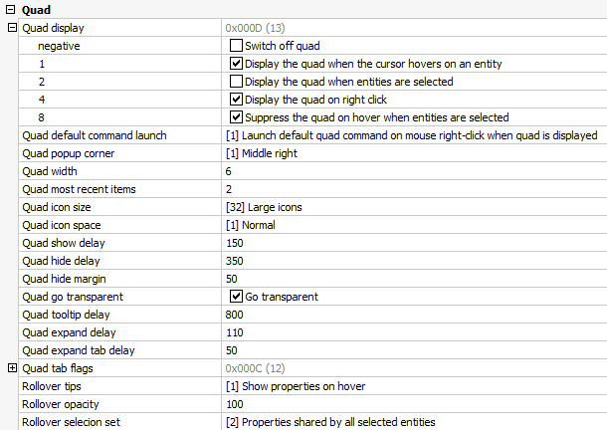Screen dimensions: 607x430
Task: Open the Quad popup corner value field
Action: [414, 153]
